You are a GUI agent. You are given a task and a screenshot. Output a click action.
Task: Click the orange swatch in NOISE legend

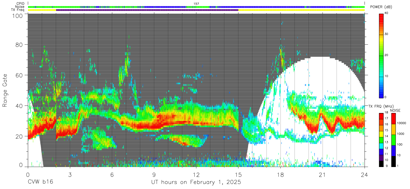click(x=394, y=129)
